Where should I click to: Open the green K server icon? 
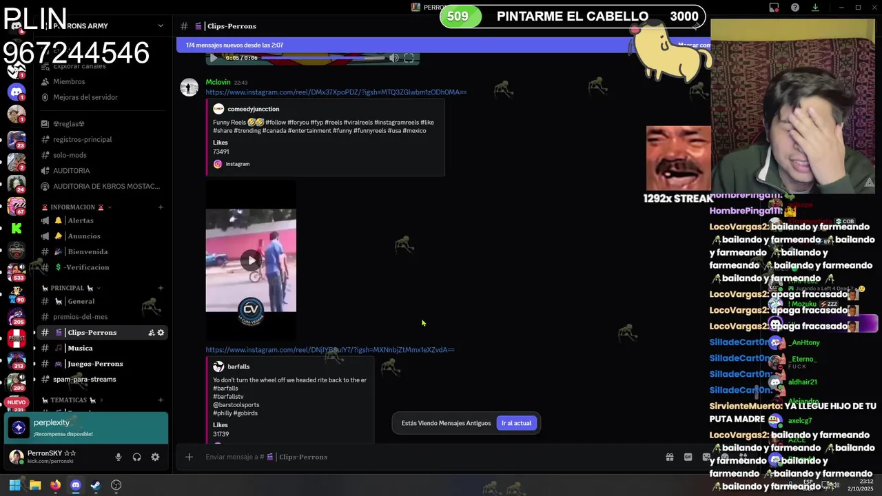(x=17, y=228)
